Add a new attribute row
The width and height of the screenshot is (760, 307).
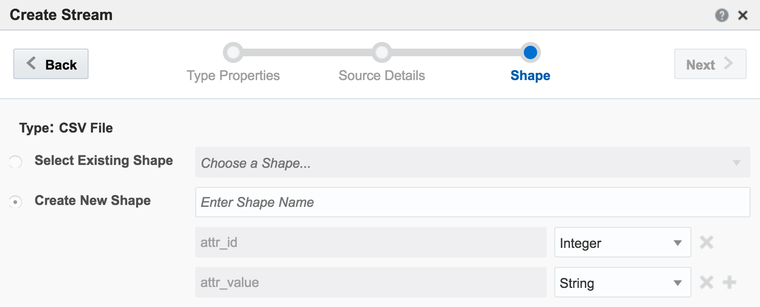pos(729,282)
